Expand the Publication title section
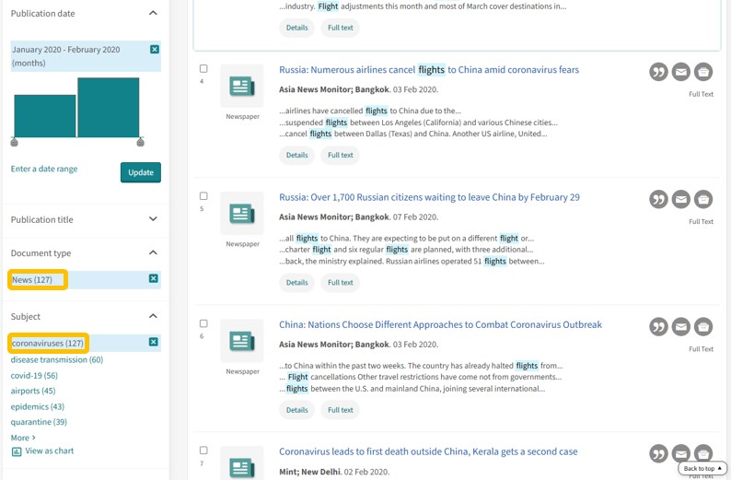This screenshot has width=731, height=480. click(153, 219)
